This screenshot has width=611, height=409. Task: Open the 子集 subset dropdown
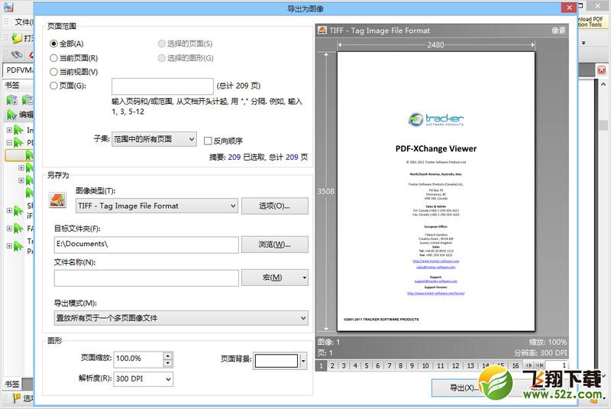[x=154, y=139]
